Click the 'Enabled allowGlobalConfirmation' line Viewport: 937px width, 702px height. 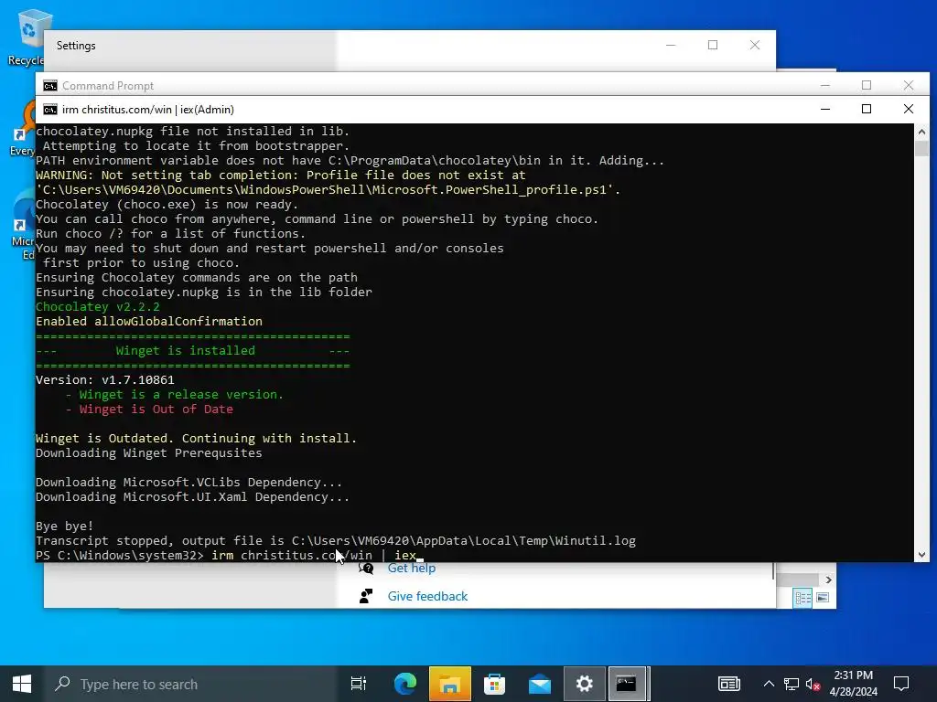(149, 322)
